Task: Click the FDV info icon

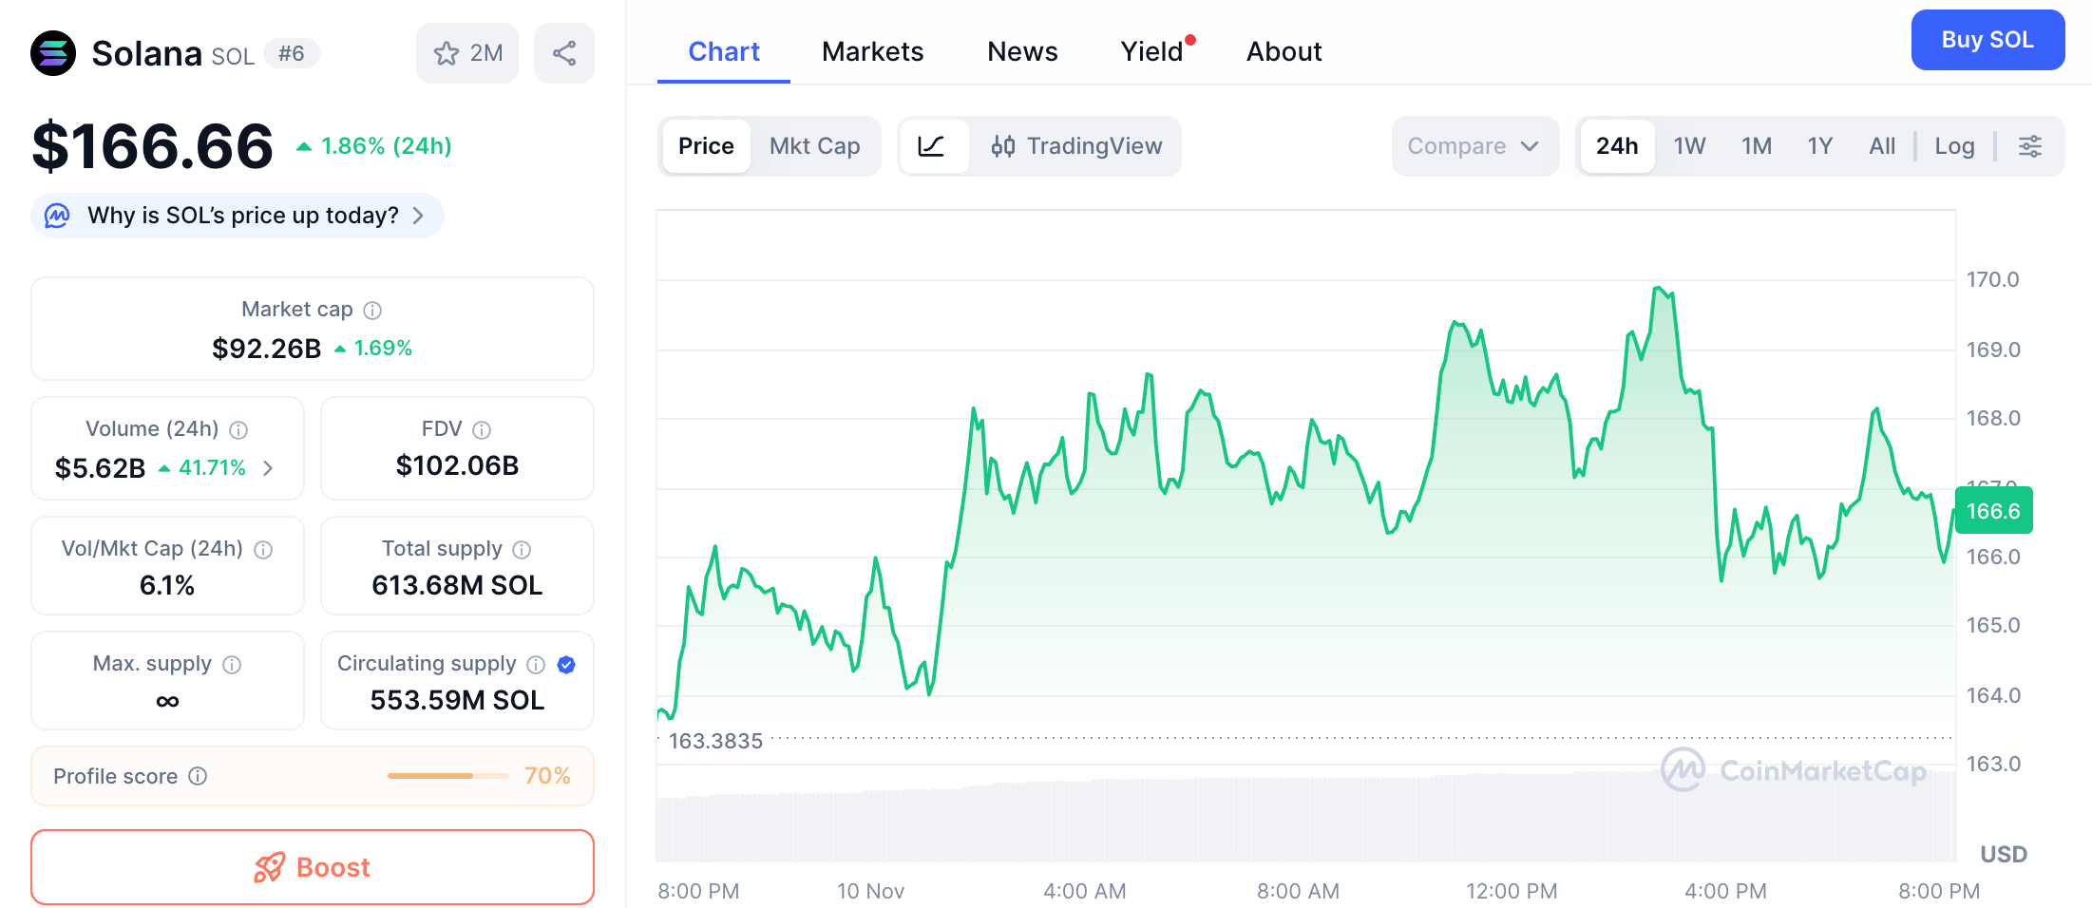Action: click(482, 430)
